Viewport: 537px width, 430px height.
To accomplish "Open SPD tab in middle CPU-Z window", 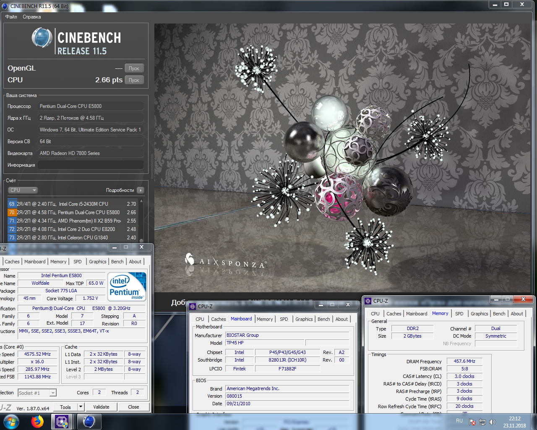I will click(x=284, y=319).
